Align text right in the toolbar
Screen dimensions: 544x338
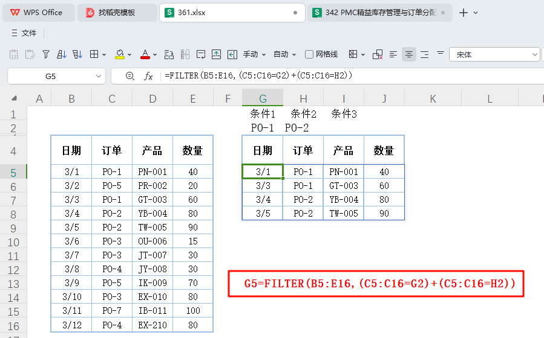(425, 54)
